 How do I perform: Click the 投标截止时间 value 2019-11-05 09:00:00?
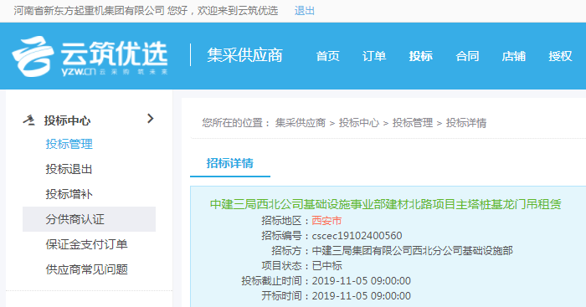362,280
